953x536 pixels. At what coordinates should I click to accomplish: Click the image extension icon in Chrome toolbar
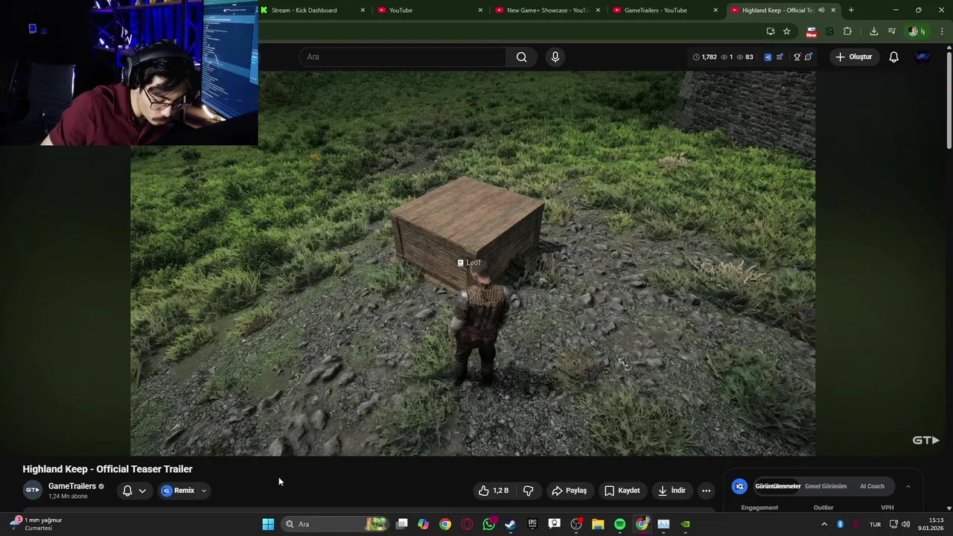point(829,31)
